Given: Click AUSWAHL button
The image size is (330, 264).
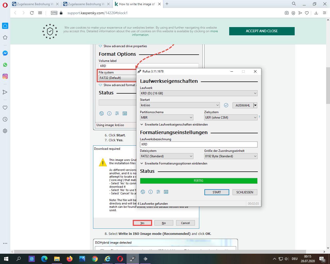Looking at the screenshot, I should [x=243, y=105].
